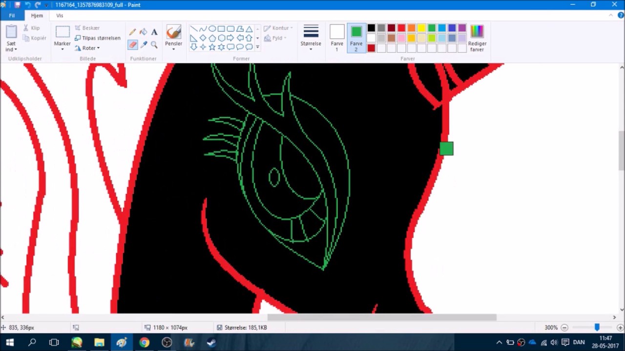625x351 pixels.
Task: Click the Marker selection rectangle icon
Action: (62, 32)
